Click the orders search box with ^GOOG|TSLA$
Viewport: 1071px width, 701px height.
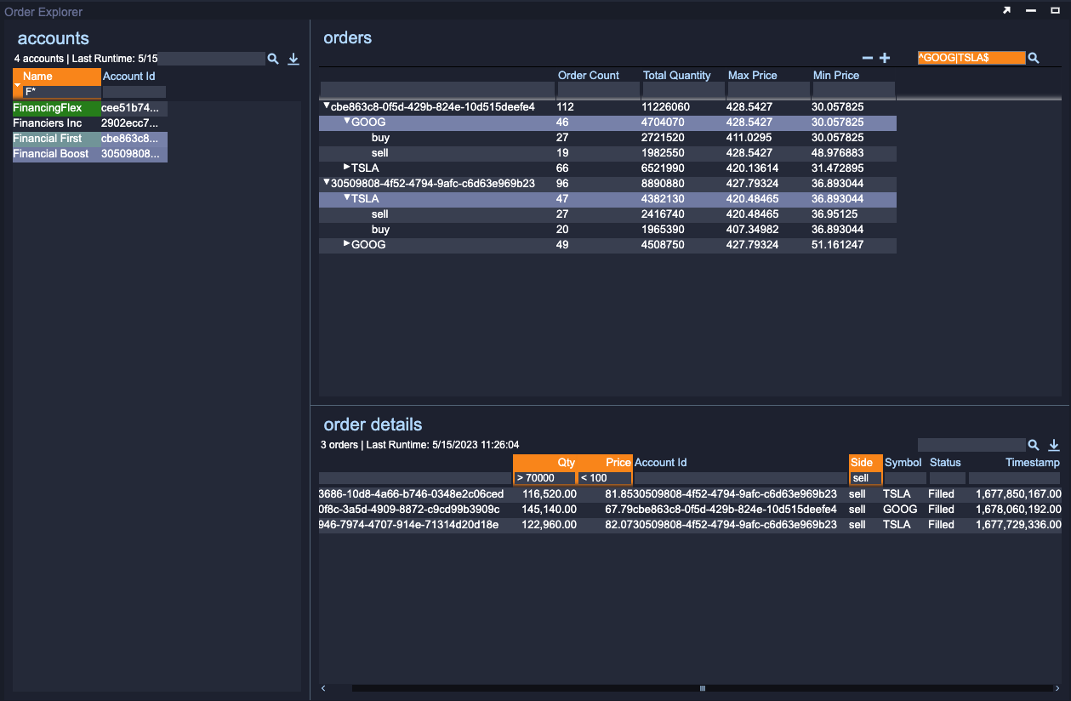(970, 58)
